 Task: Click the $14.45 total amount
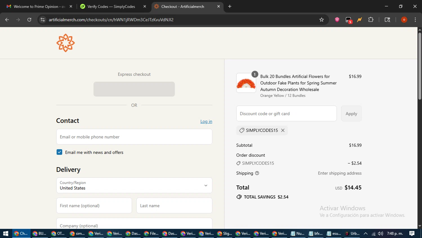tap(353, 187)
